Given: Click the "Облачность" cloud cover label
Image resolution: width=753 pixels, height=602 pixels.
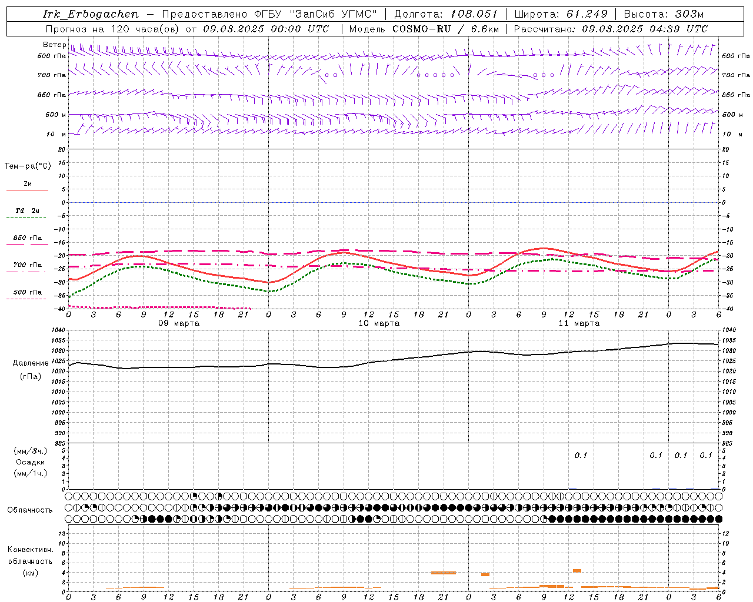Looking at the screenshot, I should pyautogui.click(x=30, y=510).
